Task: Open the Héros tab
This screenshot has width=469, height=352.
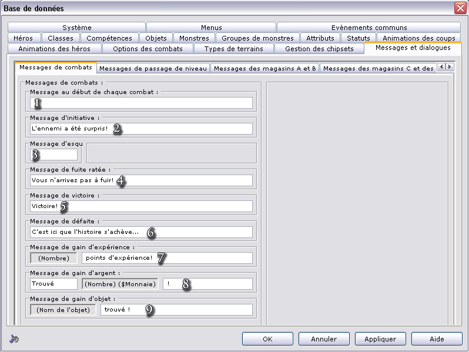Action: point(23,38)
